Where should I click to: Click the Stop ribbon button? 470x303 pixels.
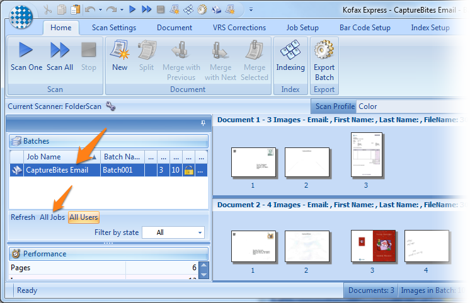coord(89,56)
